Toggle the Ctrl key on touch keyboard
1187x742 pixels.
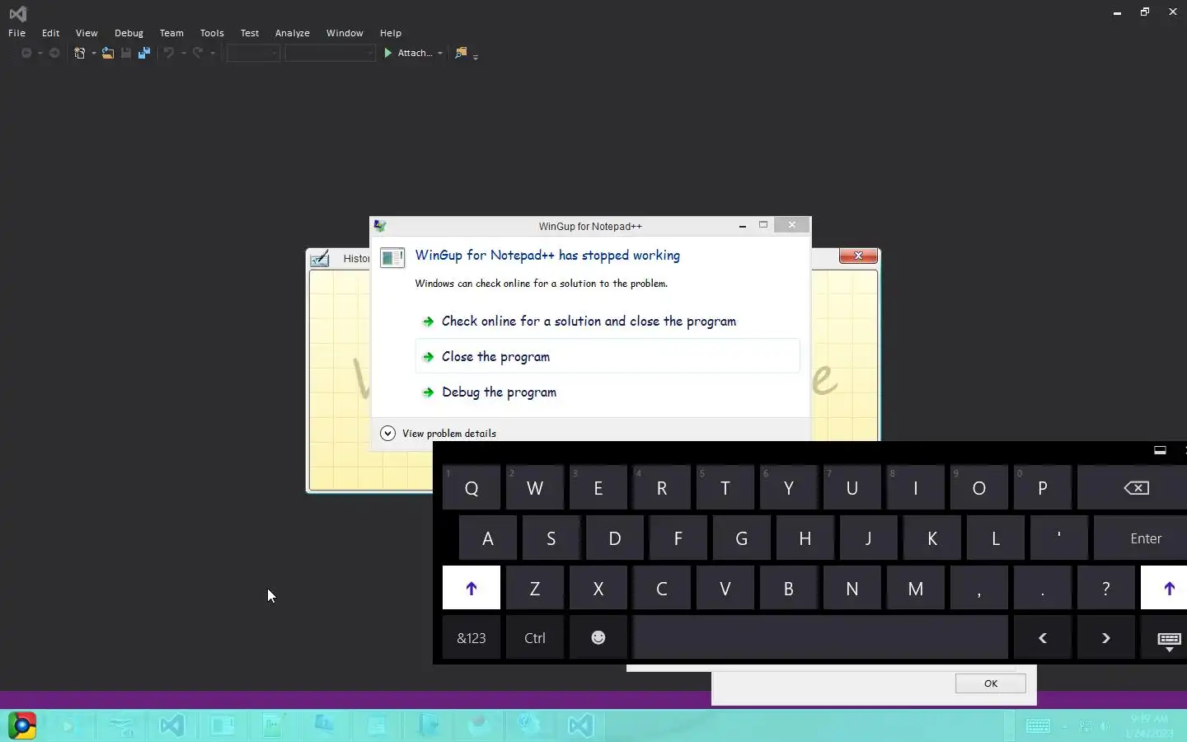coord(535,637)
